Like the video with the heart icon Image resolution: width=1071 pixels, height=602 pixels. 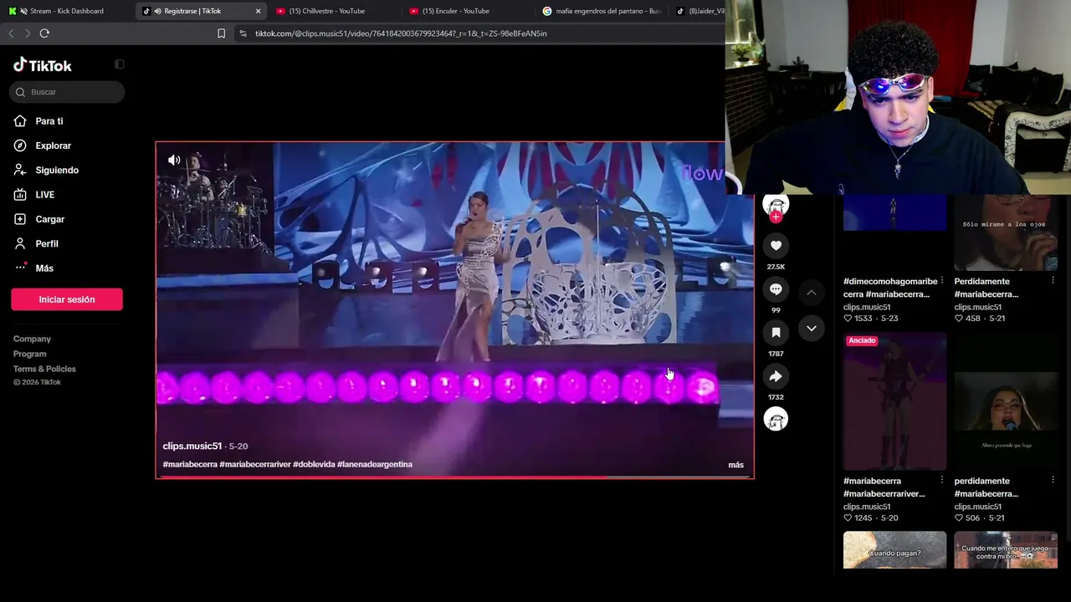point(776,246)
